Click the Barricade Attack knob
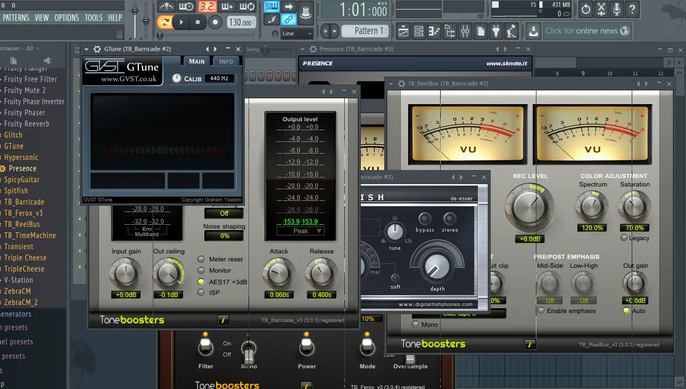Image resolution: width=686 pixels, height=389 pixels. tap(278, 274)
